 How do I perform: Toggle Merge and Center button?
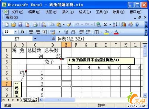[x=44, y=32]
